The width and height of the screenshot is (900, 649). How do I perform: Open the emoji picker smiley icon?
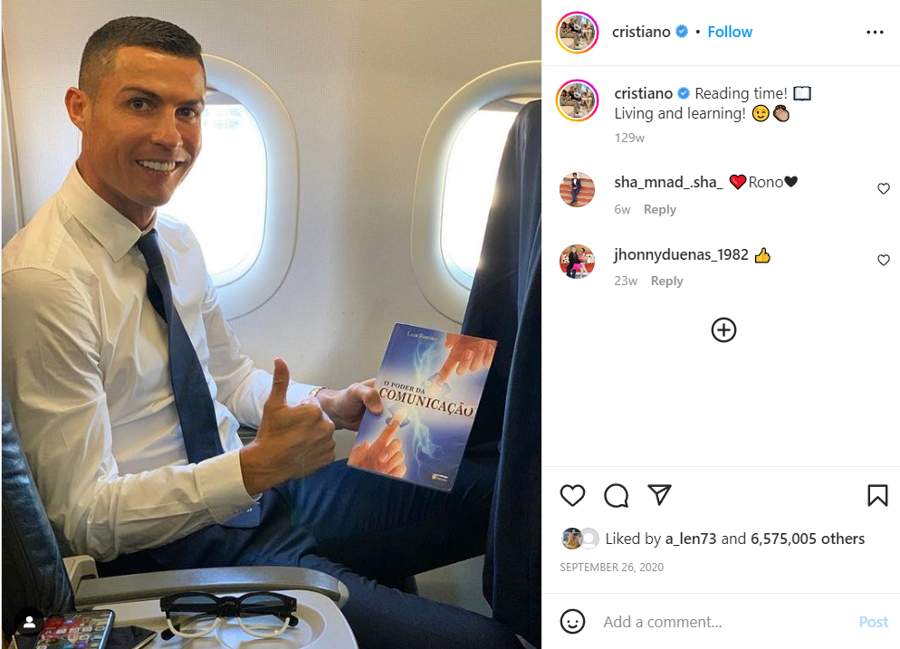(572, 622)
